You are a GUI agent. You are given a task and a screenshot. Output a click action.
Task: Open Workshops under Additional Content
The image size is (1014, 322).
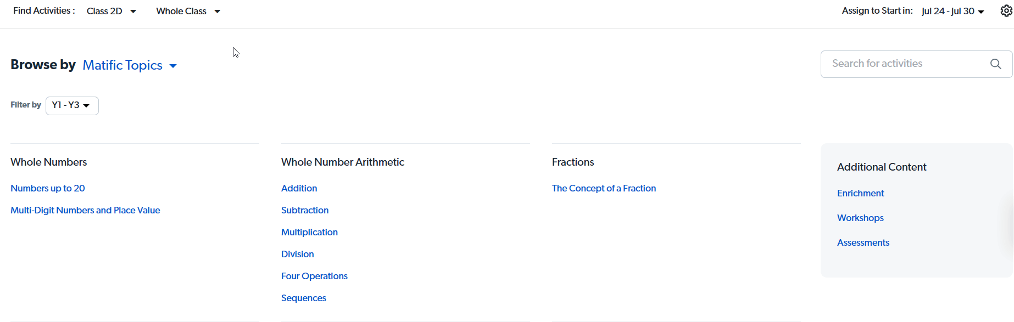pos(860,218)
